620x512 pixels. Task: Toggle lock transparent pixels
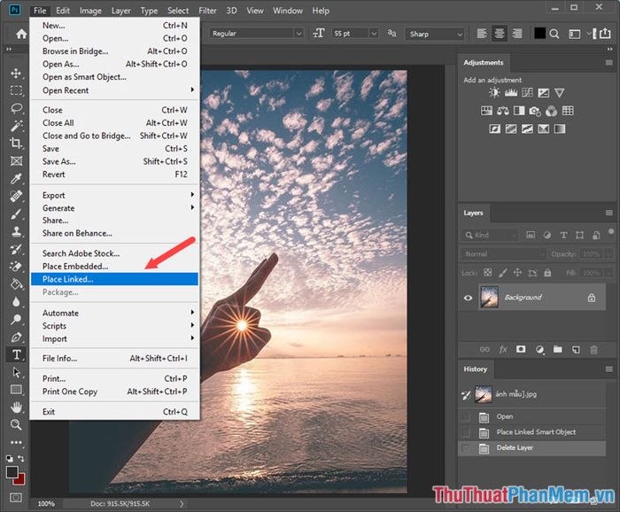click(488, 273)
